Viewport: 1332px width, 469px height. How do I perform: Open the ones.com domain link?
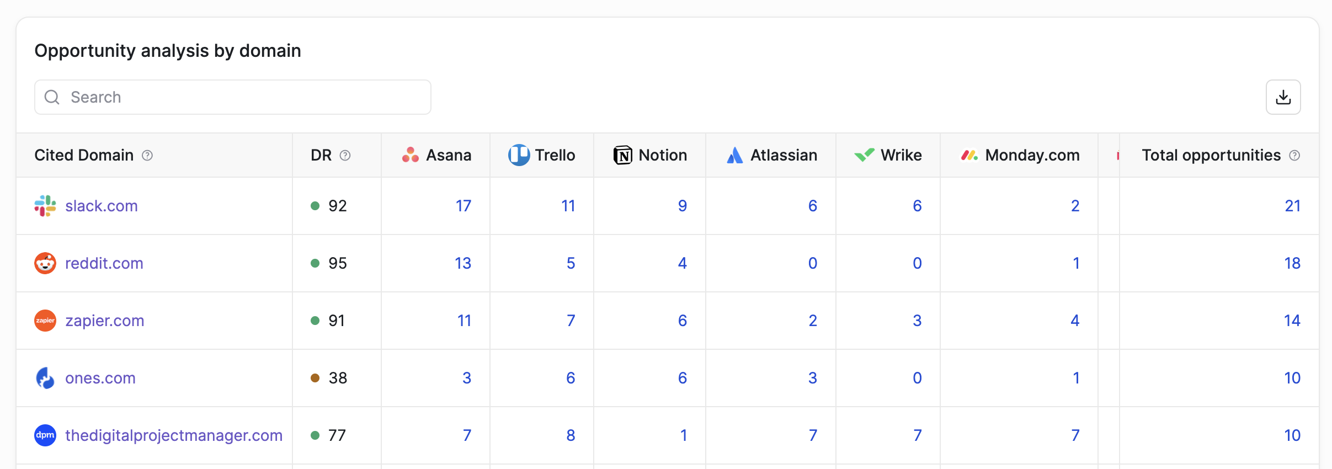coord(100,378)
